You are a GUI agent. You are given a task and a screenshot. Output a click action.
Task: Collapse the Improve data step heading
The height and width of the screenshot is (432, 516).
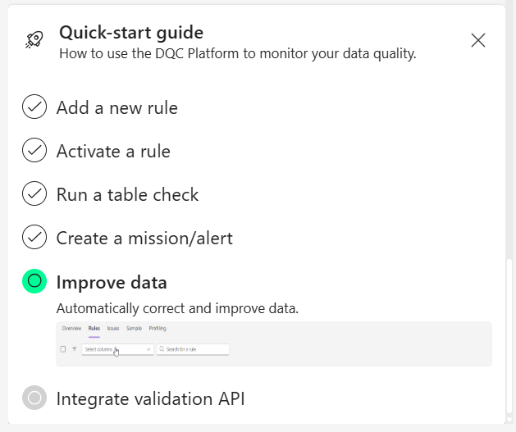[x=112, y=283]
